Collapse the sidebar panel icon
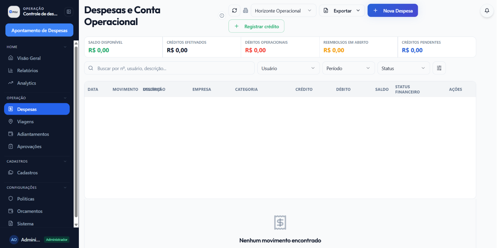The height and width of the screenshot is (248, 497). 69,12
